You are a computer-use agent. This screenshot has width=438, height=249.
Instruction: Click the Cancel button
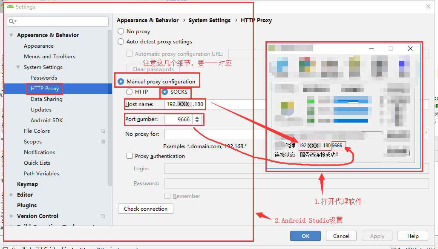click(341, 236)
